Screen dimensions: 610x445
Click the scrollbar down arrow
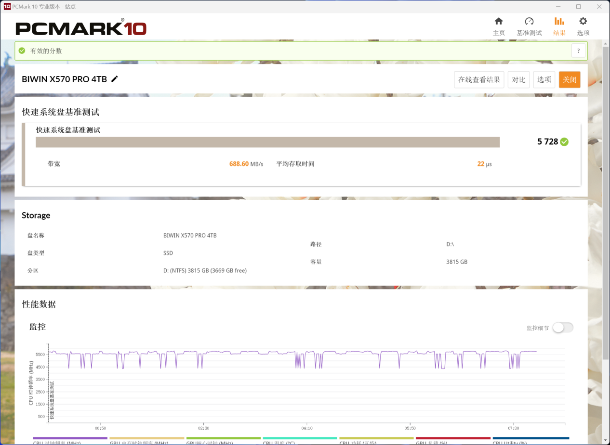(x=606, y=440)
